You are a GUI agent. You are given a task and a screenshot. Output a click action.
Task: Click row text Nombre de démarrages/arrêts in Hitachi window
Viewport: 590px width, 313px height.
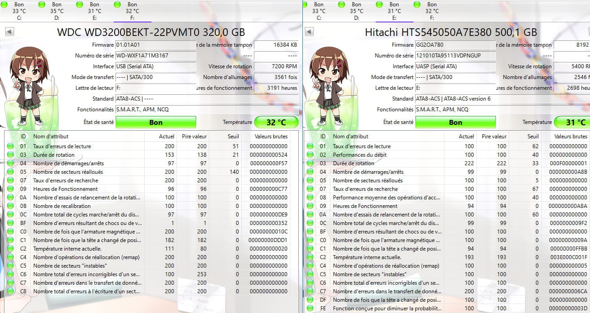coord(368,172)
